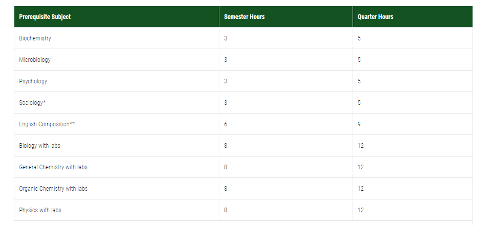Click quarter hours 12 for Organic Chemistry
492x225 pixels.
pyautogui.click(x=360, y=189)
